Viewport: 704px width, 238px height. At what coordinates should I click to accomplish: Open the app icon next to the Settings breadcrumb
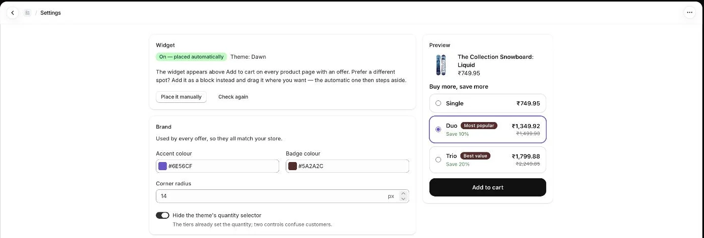27,13
